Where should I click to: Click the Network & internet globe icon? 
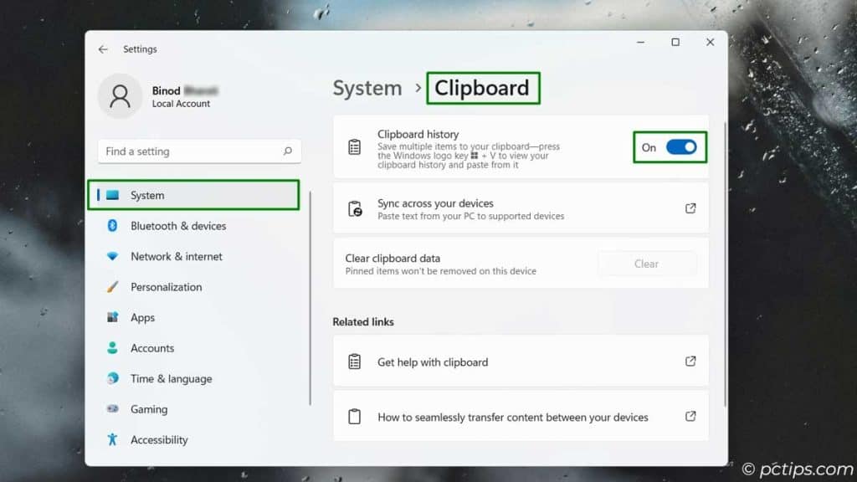pos(111,256)
